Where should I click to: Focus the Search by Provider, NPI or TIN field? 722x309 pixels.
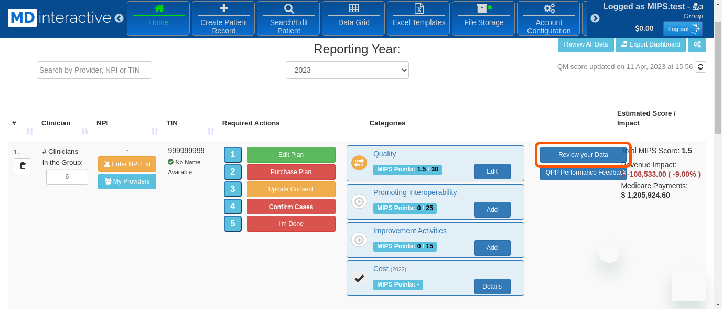[x=94, y=70]
